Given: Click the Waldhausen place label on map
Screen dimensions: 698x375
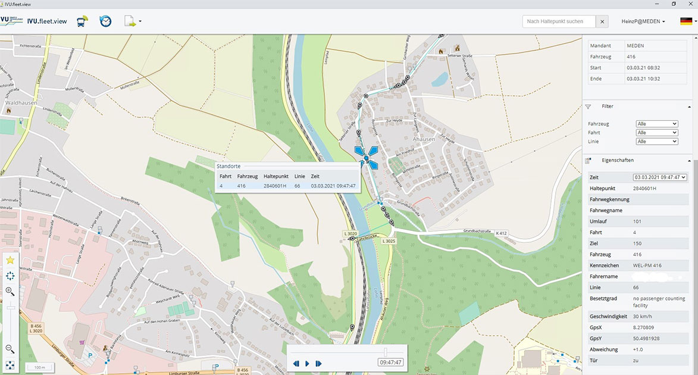Looking at the screenshot, I should click(x=21, y=103).
